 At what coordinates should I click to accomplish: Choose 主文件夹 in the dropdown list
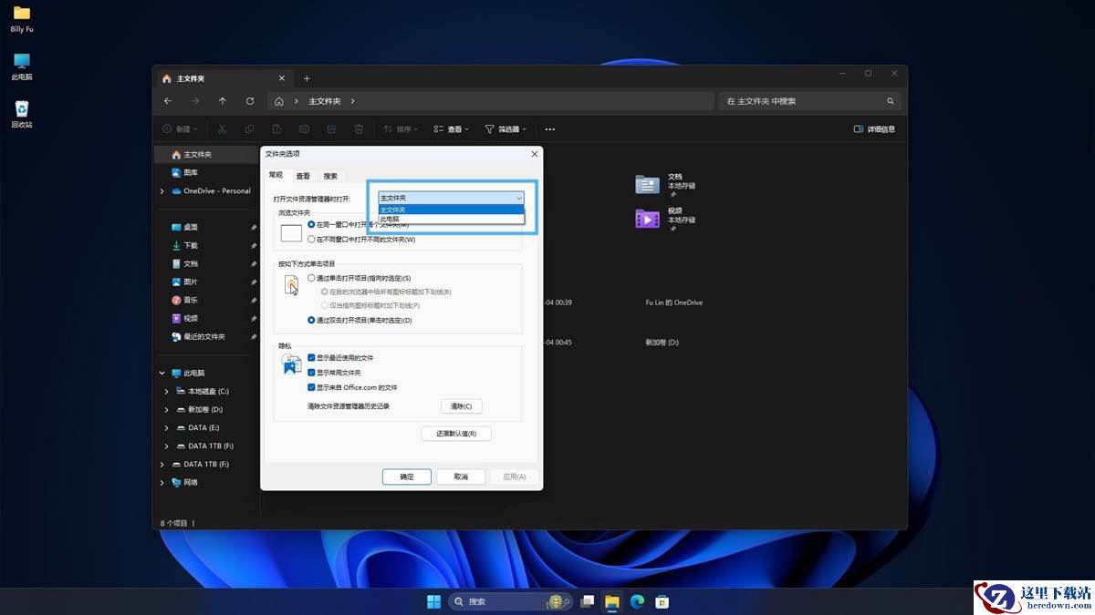pos(452,210)
